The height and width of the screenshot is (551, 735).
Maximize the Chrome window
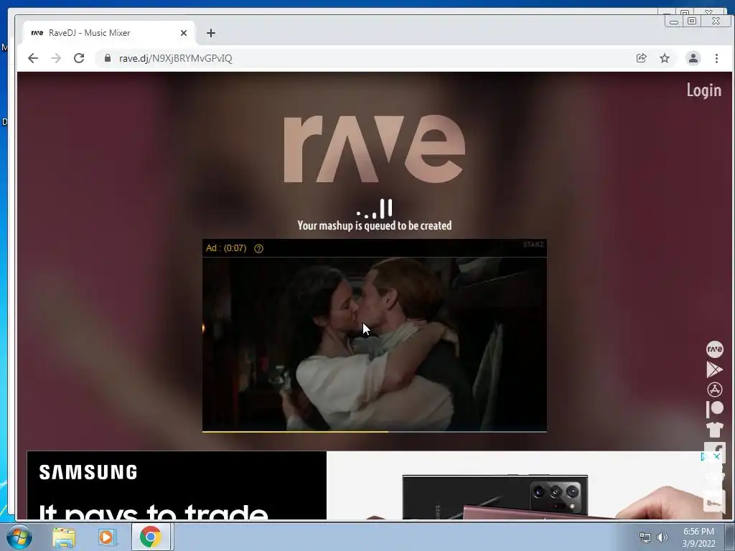point(692,21)
